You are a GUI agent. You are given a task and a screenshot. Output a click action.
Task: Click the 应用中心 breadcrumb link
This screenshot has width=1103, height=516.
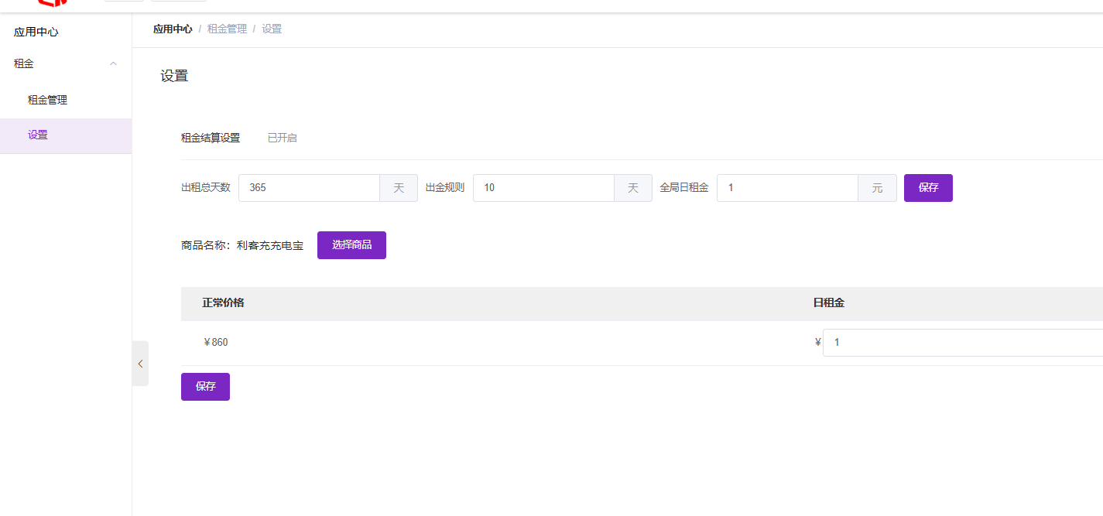tap(173, 29)
